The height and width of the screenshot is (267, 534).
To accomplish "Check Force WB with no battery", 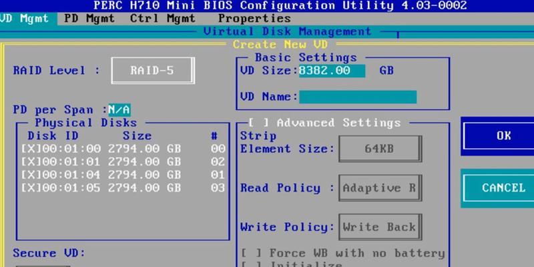I will (252, 254).
